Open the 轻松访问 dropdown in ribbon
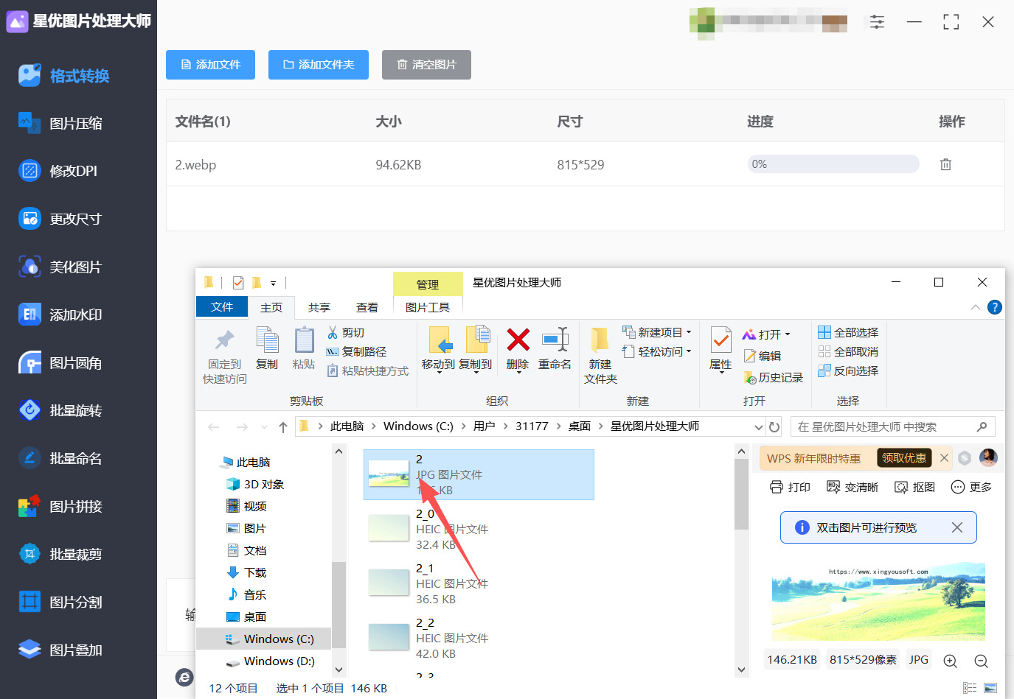This screenshot has width=1014, height=699. (x=657, y=351)
